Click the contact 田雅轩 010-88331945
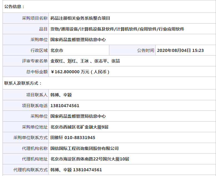 [73, 137]
